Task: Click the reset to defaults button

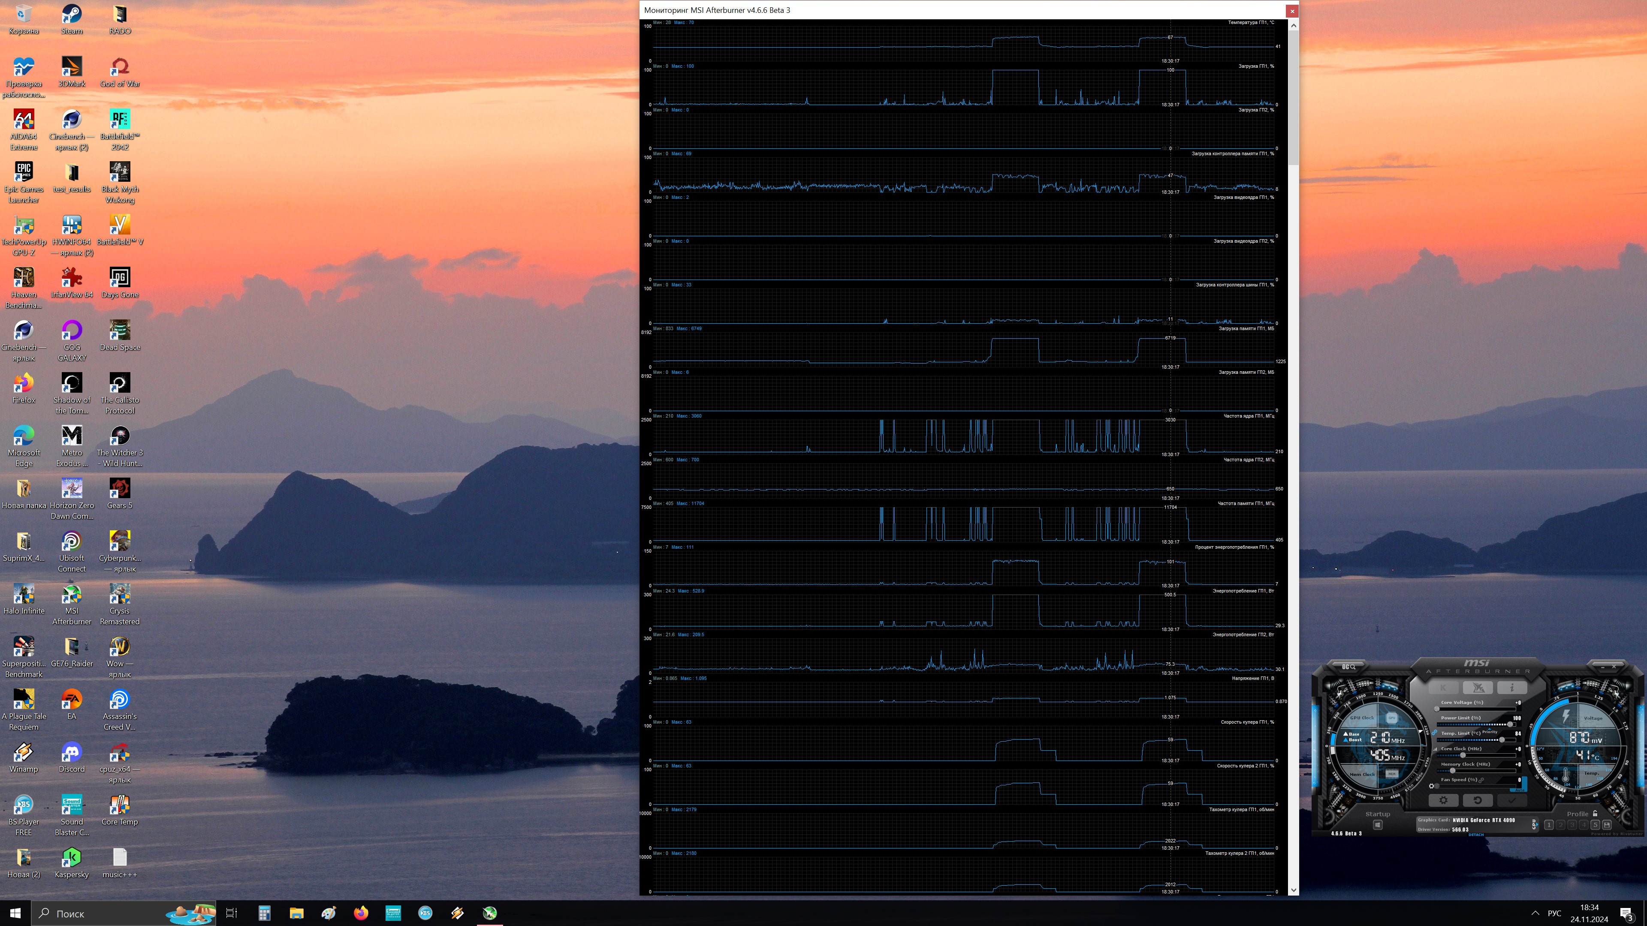Action: (1478, 800)
